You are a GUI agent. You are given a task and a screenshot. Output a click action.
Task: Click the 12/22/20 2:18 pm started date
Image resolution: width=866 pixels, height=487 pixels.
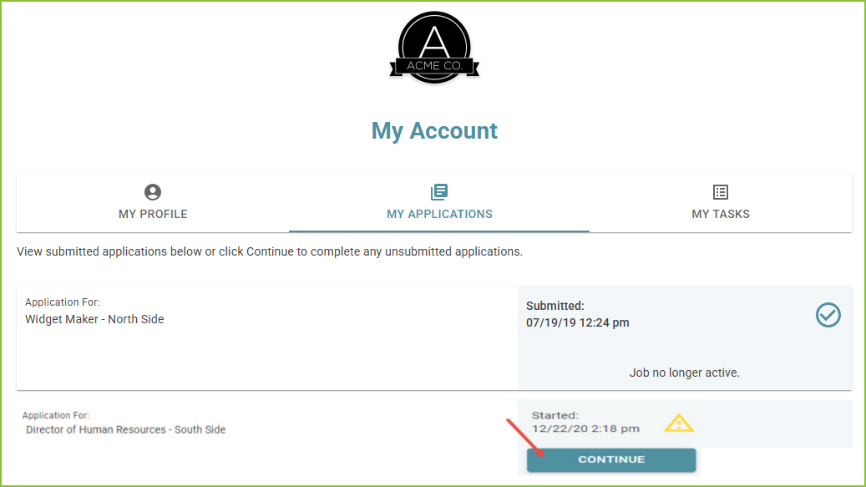pyautogui.click(x=585, y=429)
